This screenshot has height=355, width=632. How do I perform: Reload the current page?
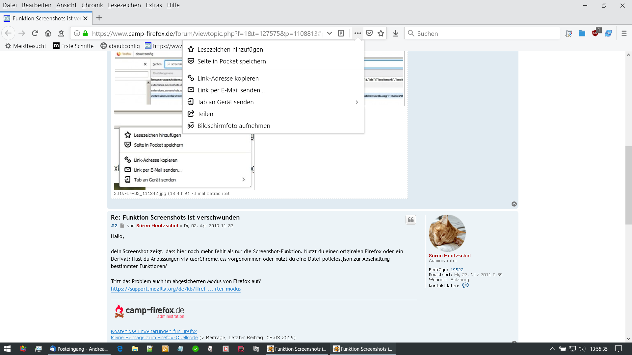[35, 33]
